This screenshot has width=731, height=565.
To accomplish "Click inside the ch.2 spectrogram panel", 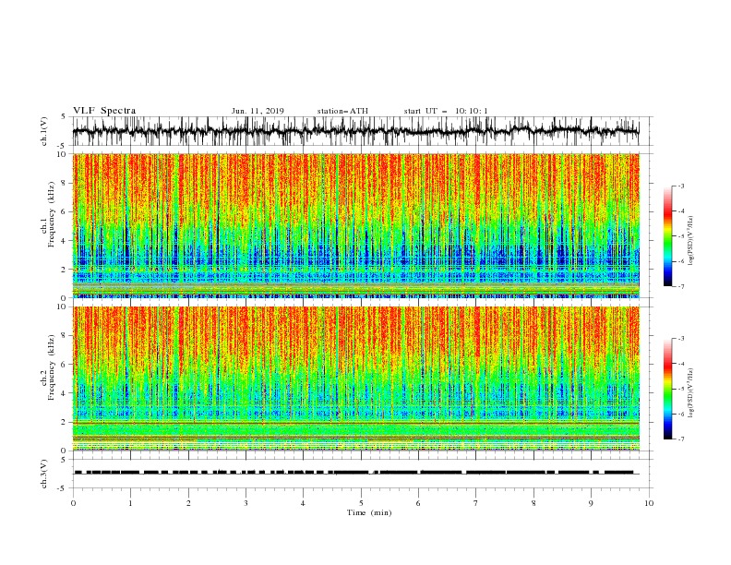I will [x=355, y=379].
